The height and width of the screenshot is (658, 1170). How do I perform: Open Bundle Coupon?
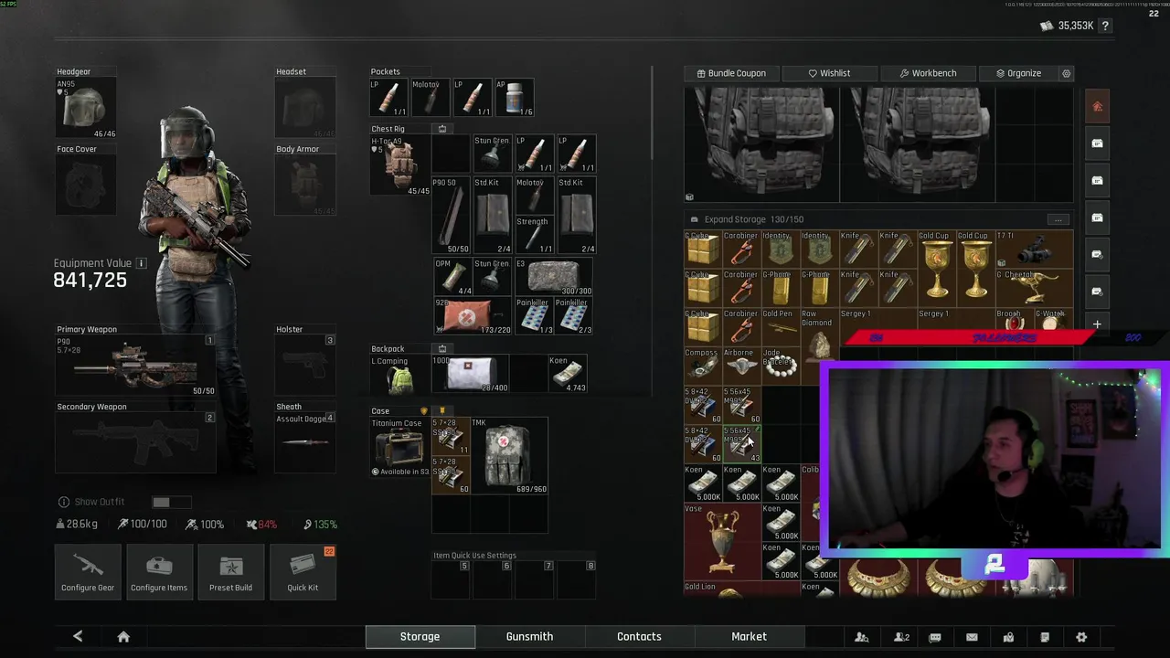(731, 73)
